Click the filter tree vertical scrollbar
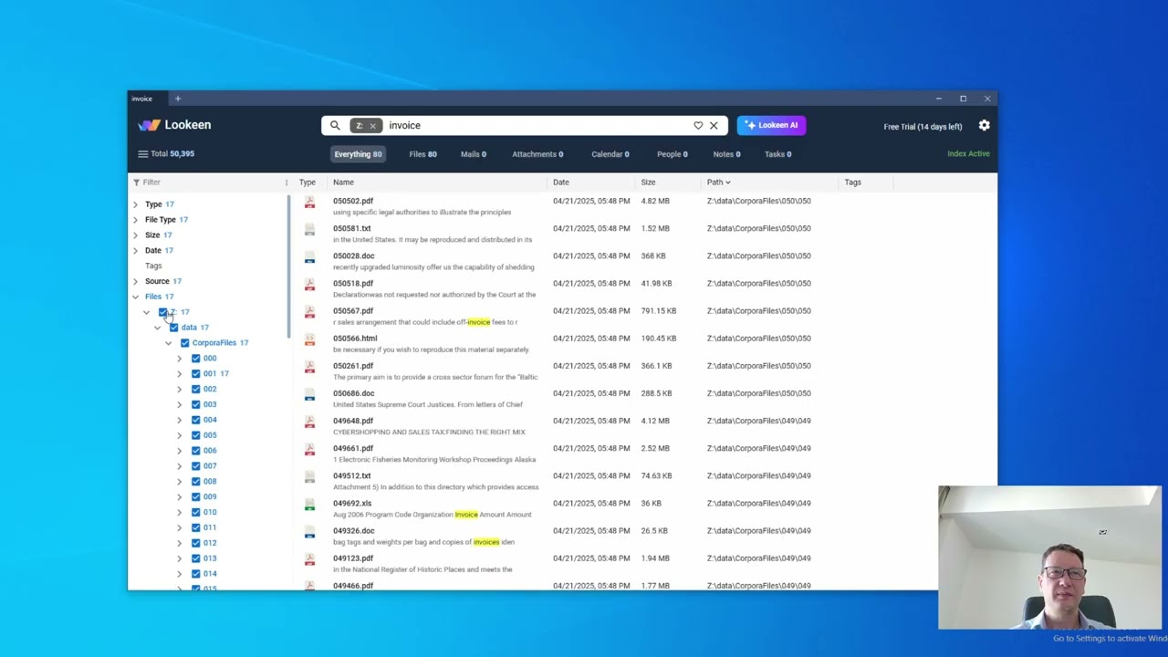 (289, 265)
